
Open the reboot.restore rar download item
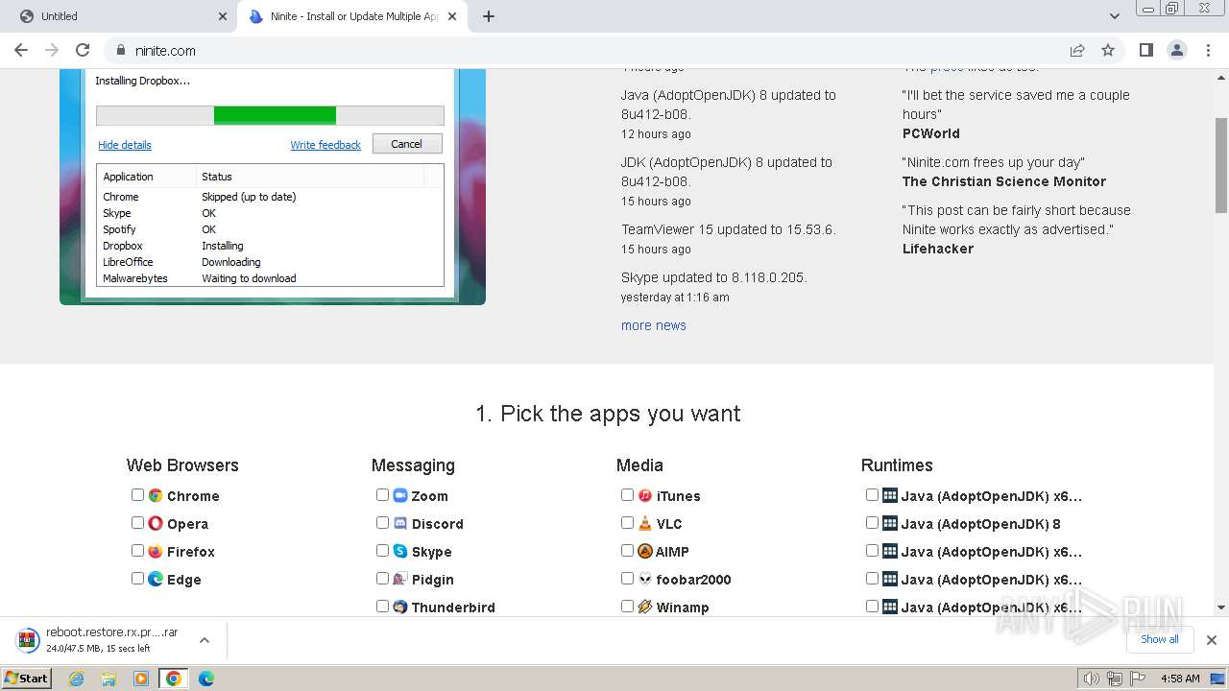click(111, 640)
